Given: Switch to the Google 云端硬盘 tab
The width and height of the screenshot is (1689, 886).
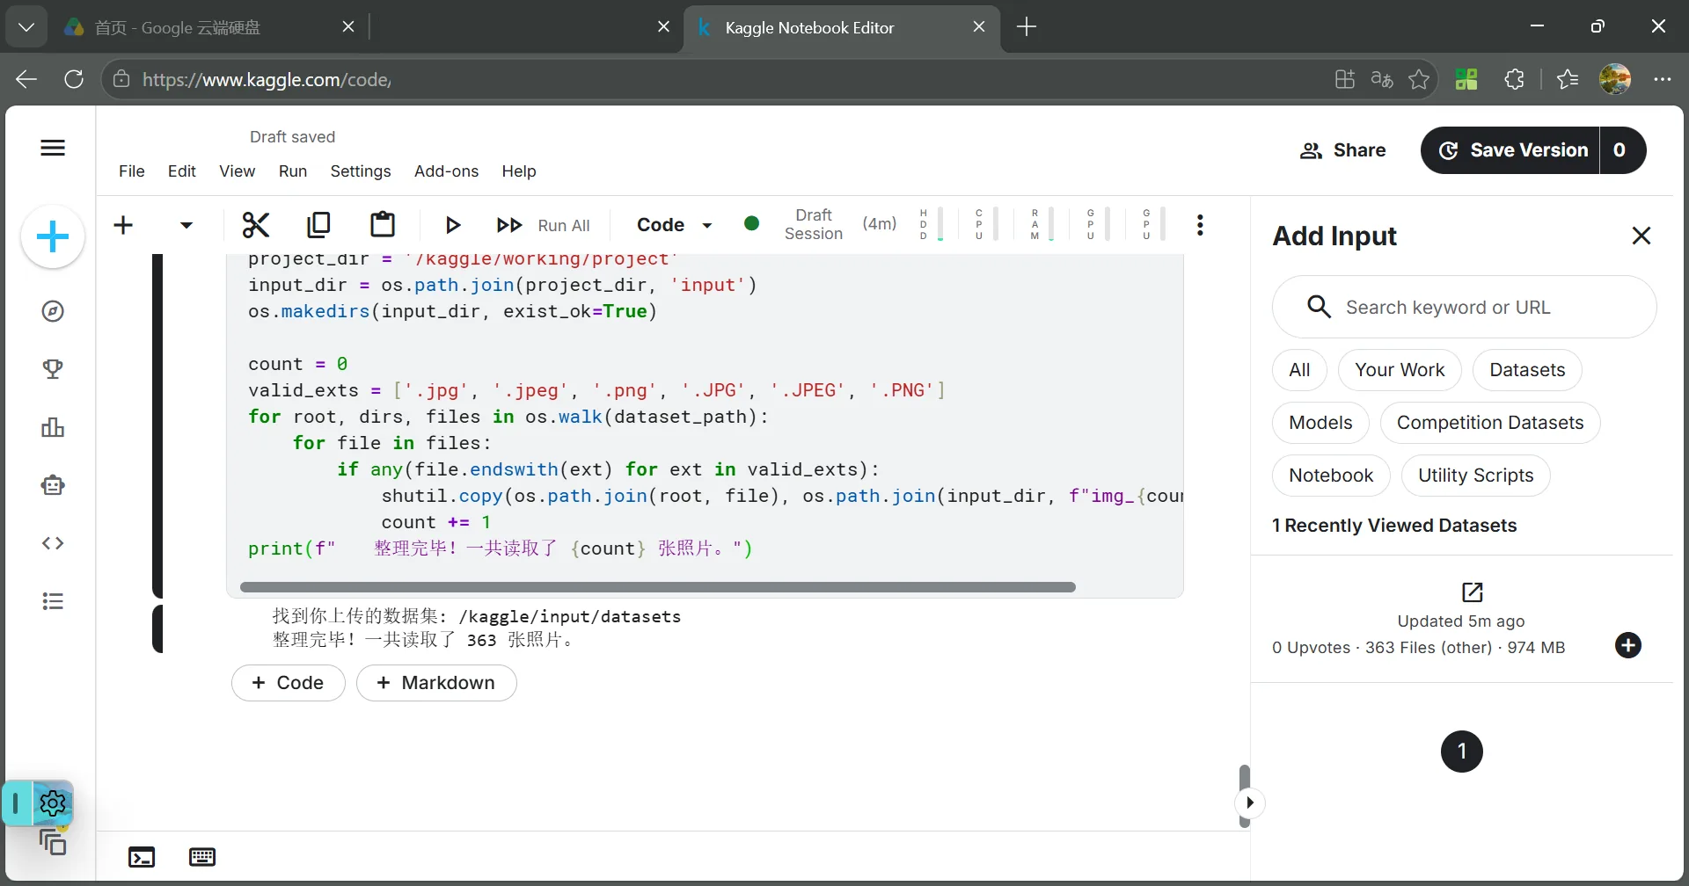Looking at the screenshot, I should (x=210, y=27).
